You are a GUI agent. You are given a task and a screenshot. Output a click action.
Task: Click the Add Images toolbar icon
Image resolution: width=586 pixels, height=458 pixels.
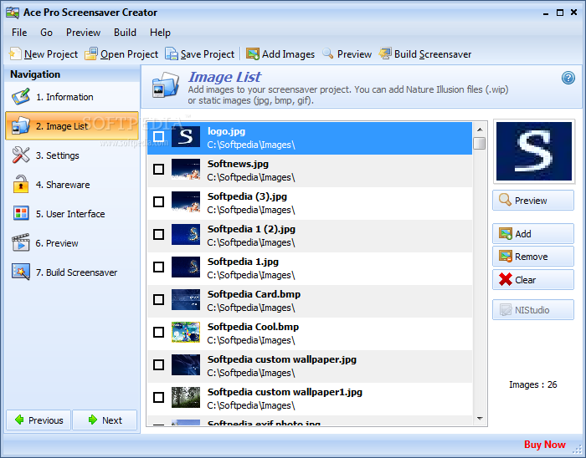pyautogui.click(x=253, y=54)
